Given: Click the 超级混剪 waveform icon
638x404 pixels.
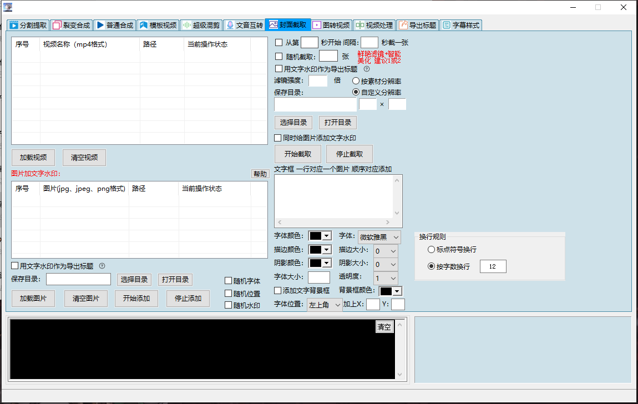Looking at the screenshot, I should (x=187, y=25).
